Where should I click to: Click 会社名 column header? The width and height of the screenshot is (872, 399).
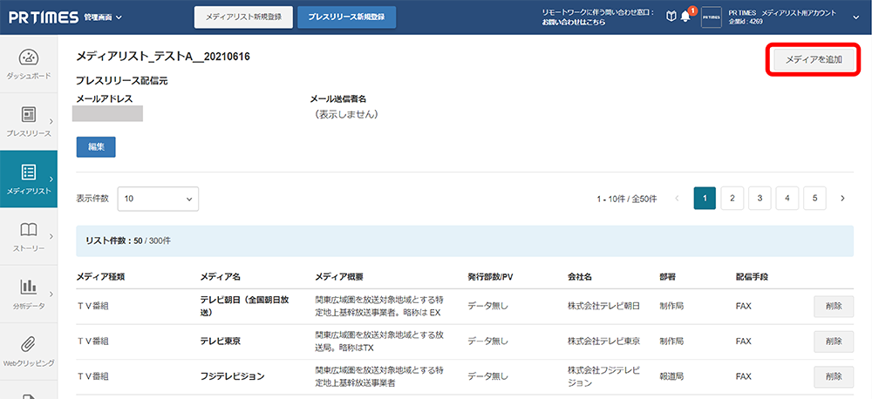(580, 277)
